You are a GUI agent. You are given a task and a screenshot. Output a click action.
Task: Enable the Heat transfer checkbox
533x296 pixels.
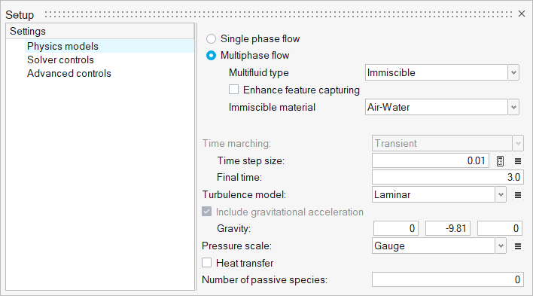[207, 263]
